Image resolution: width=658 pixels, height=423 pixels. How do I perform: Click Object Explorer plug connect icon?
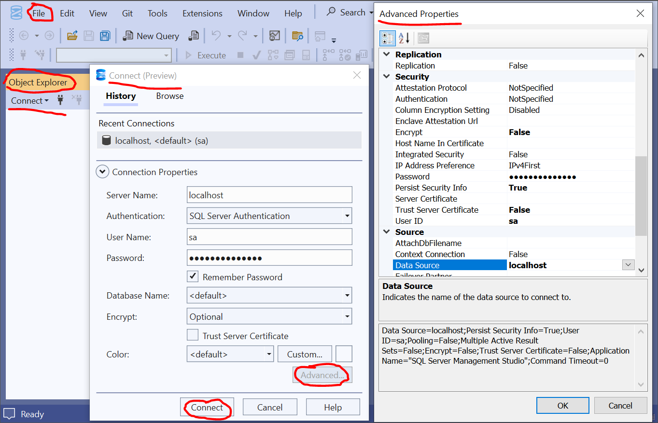point(60,100)
